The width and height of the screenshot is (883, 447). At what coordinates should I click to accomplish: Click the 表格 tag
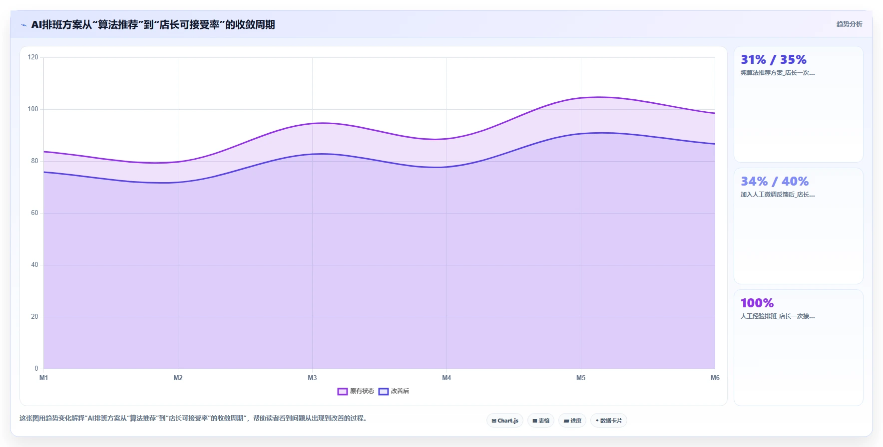[541, 421]
